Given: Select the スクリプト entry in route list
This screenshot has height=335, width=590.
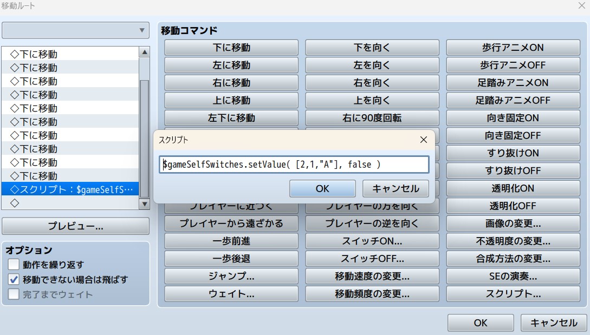Looking at the screenshot, I should pos(70,189).
